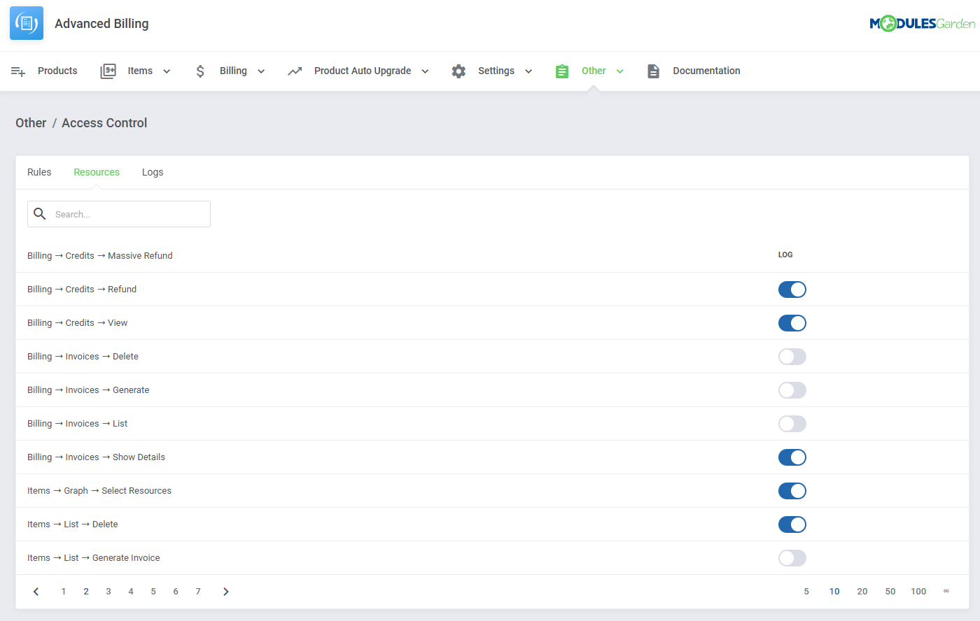Go to page 3 of resources
This screenshot has height=621, width=980.
pyautogui.click(x=108, y=592)
